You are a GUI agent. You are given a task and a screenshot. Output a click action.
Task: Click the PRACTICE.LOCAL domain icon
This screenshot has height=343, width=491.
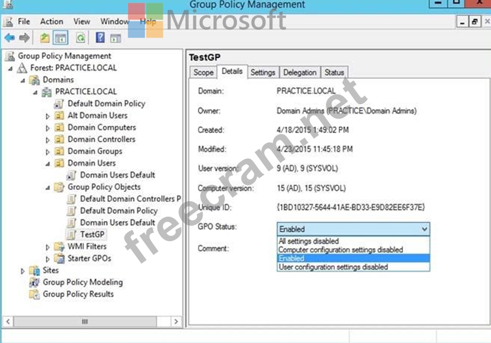tap(47, 92)
